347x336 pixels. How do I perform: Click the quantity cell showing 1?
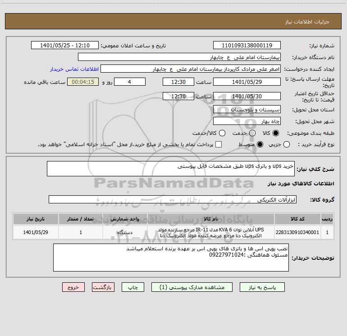[81, 232]
